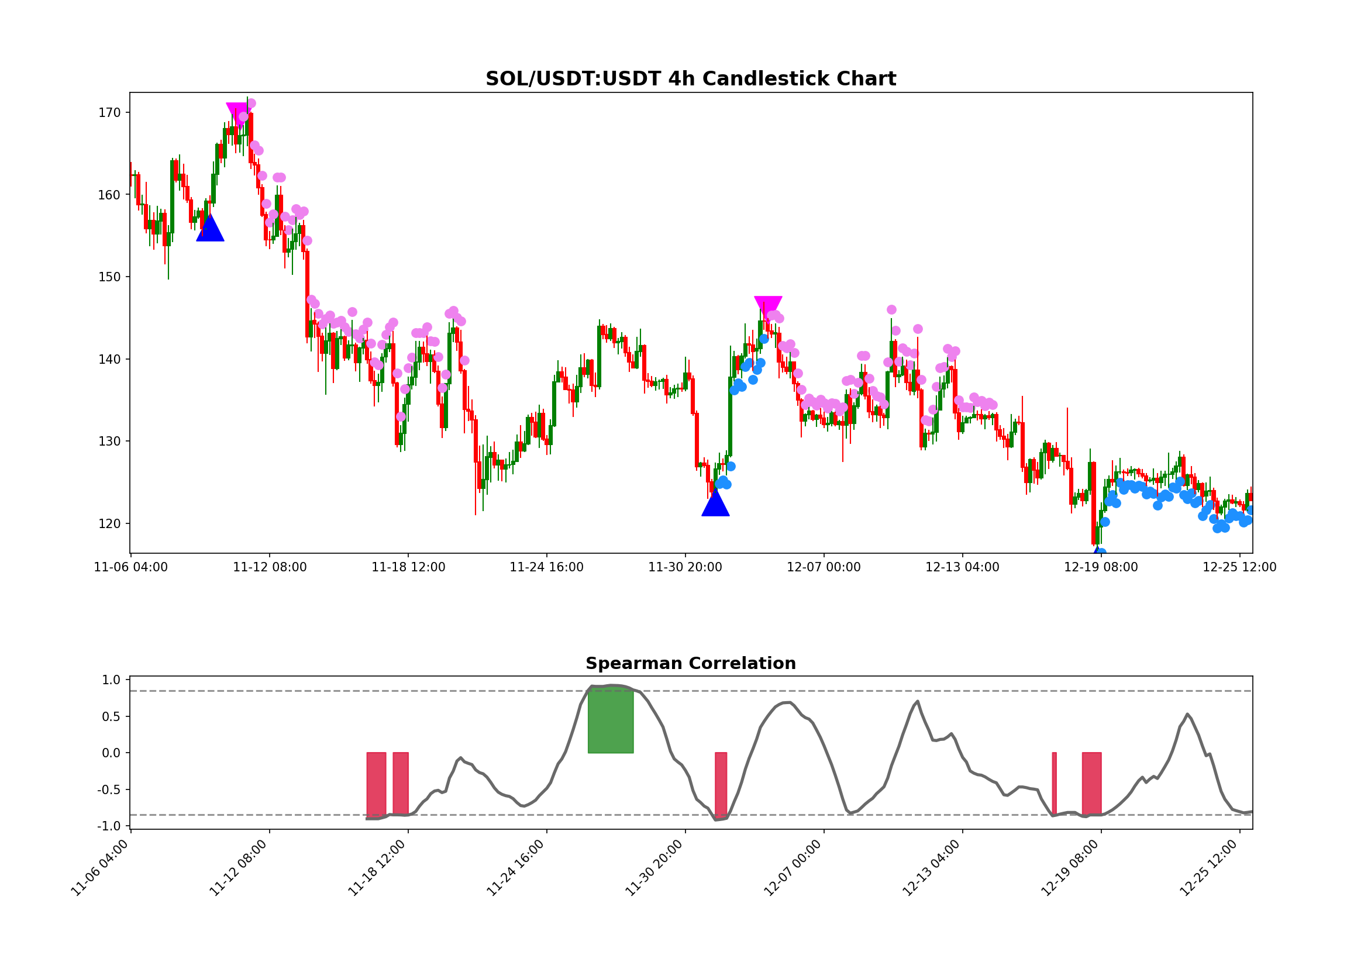Select the chart title SOL/USDT:USDT 4h Candlestick Chart

691,78
